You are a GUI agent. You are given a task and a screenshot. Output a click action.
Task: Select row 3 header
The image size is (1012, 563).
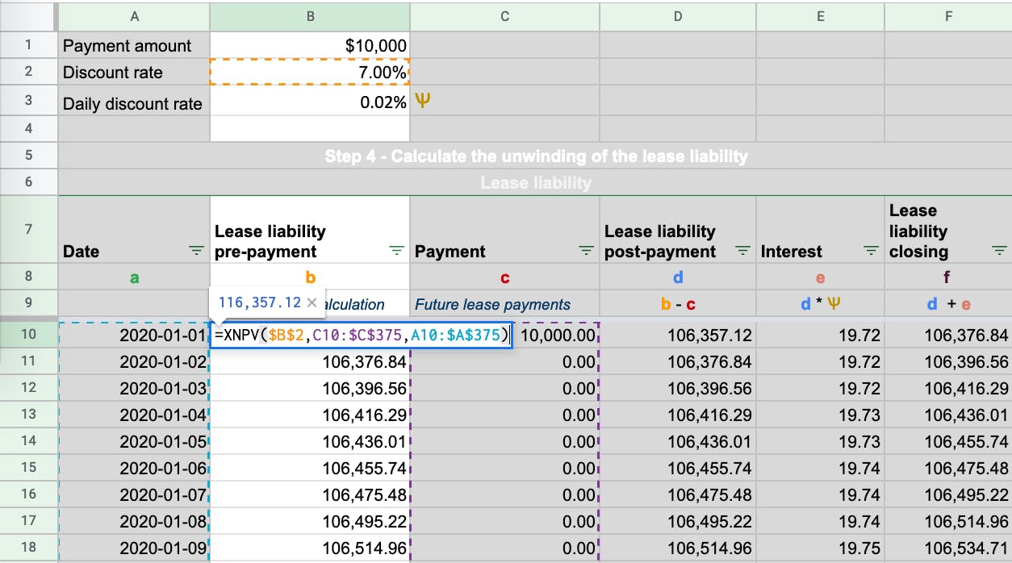28,101
